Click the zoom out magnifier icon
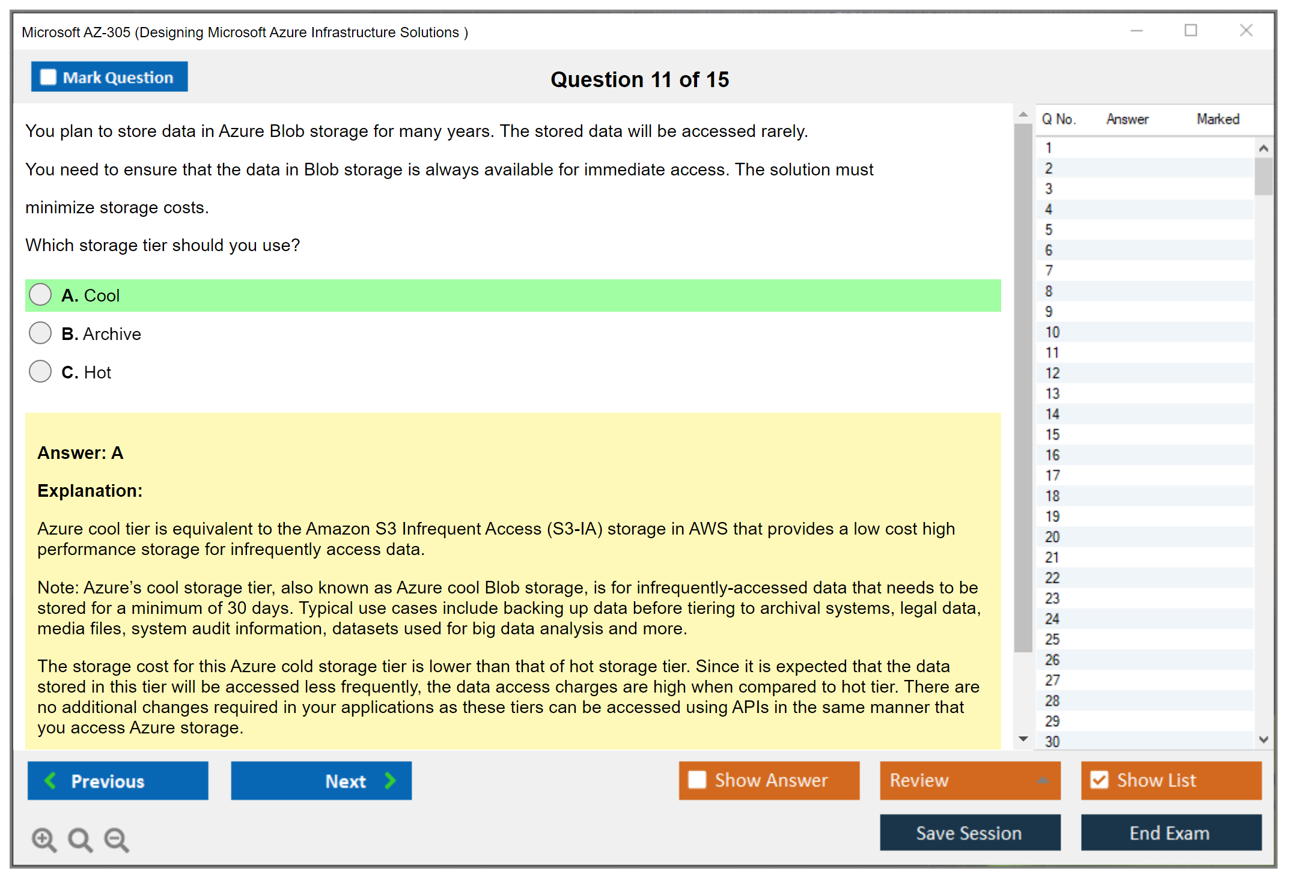 pyautogui.click(x=117, y=839)
